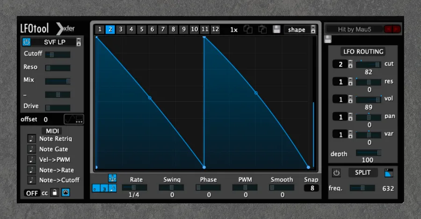This screenshot has width=421, height=219.
Task: Step the cut routing graph number
Action: (x=350, y=64)
